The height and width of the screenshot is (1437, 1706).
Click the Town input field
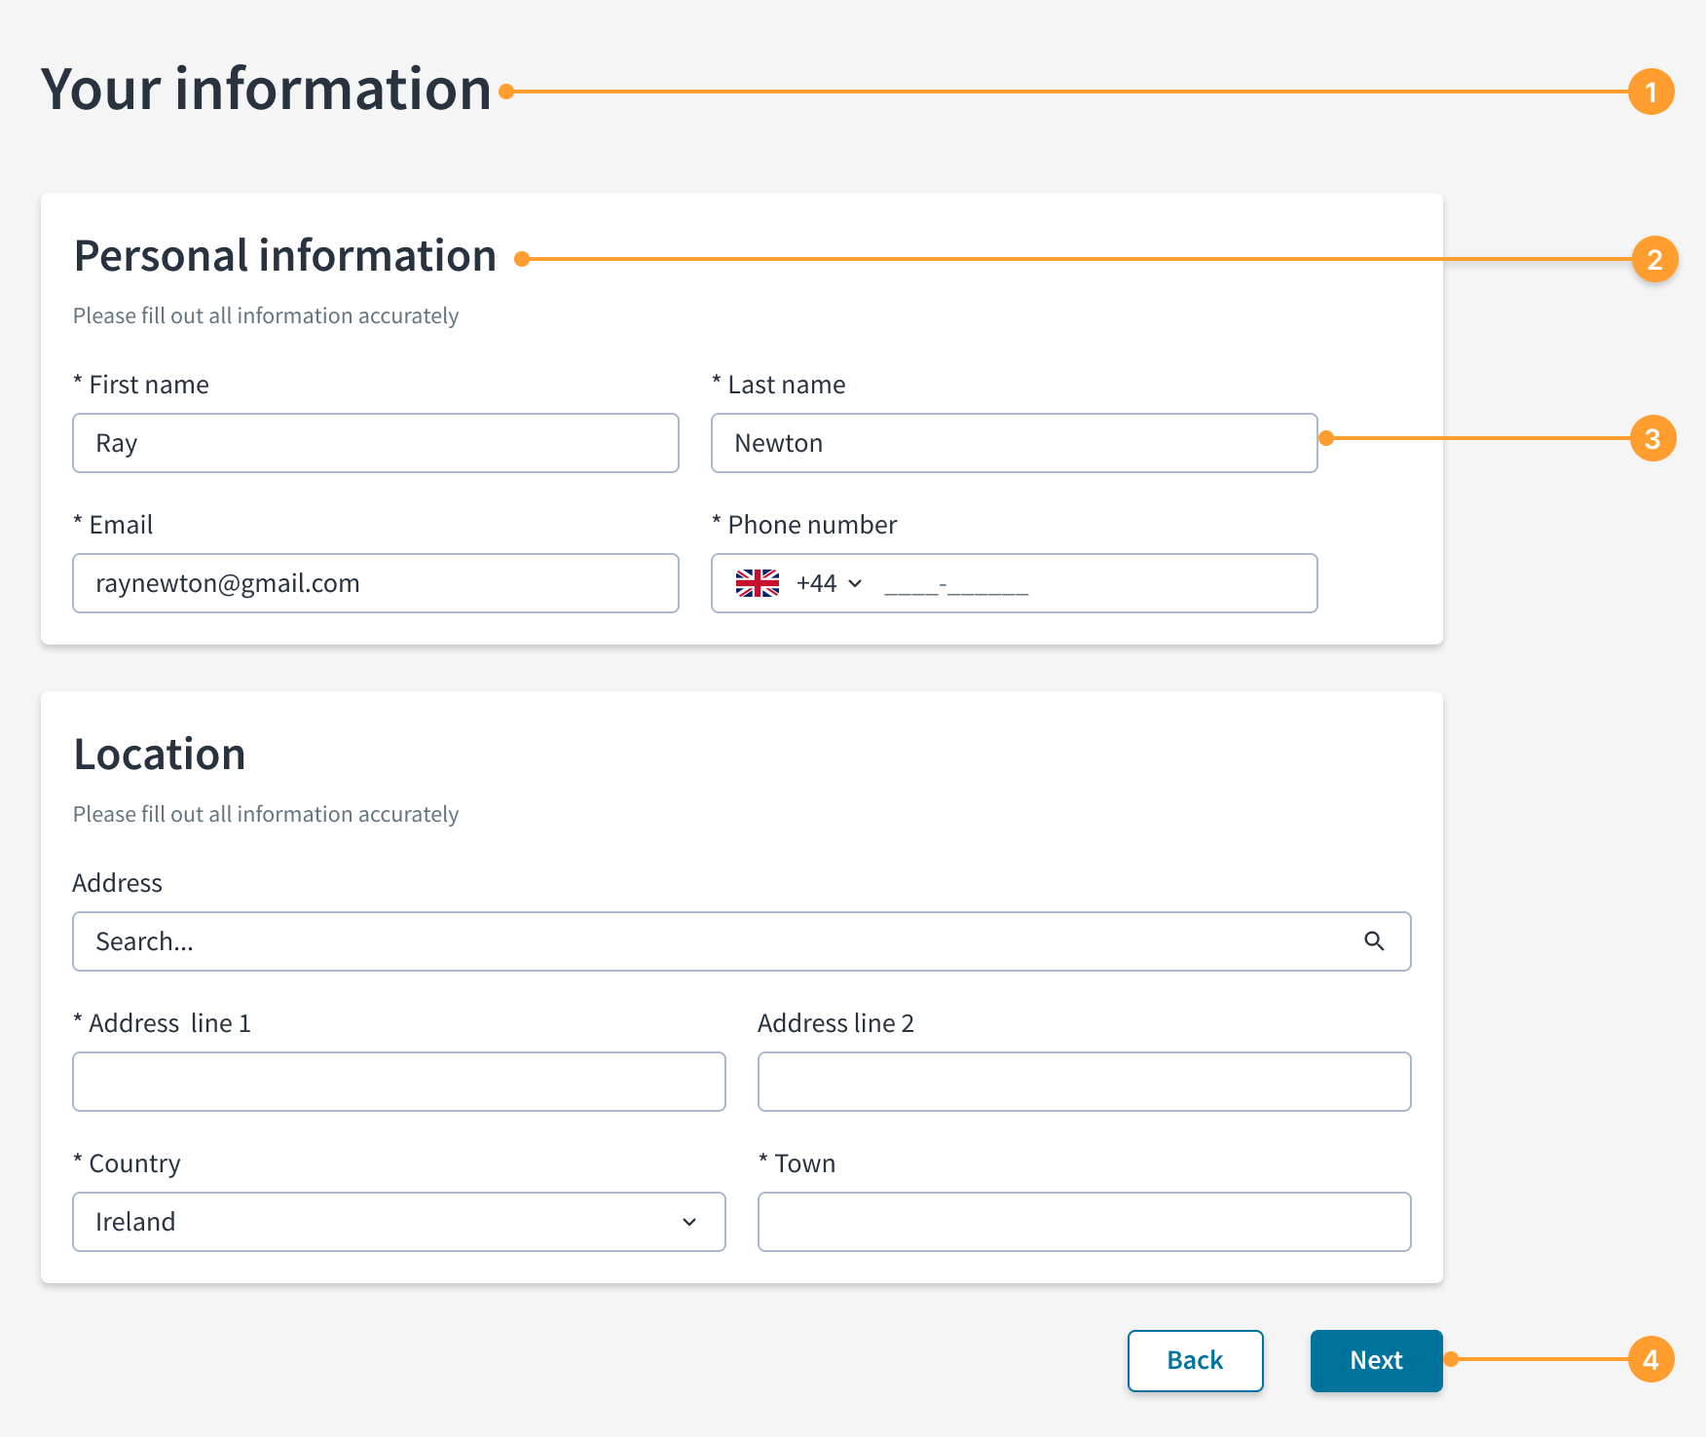point(1085,1222)
